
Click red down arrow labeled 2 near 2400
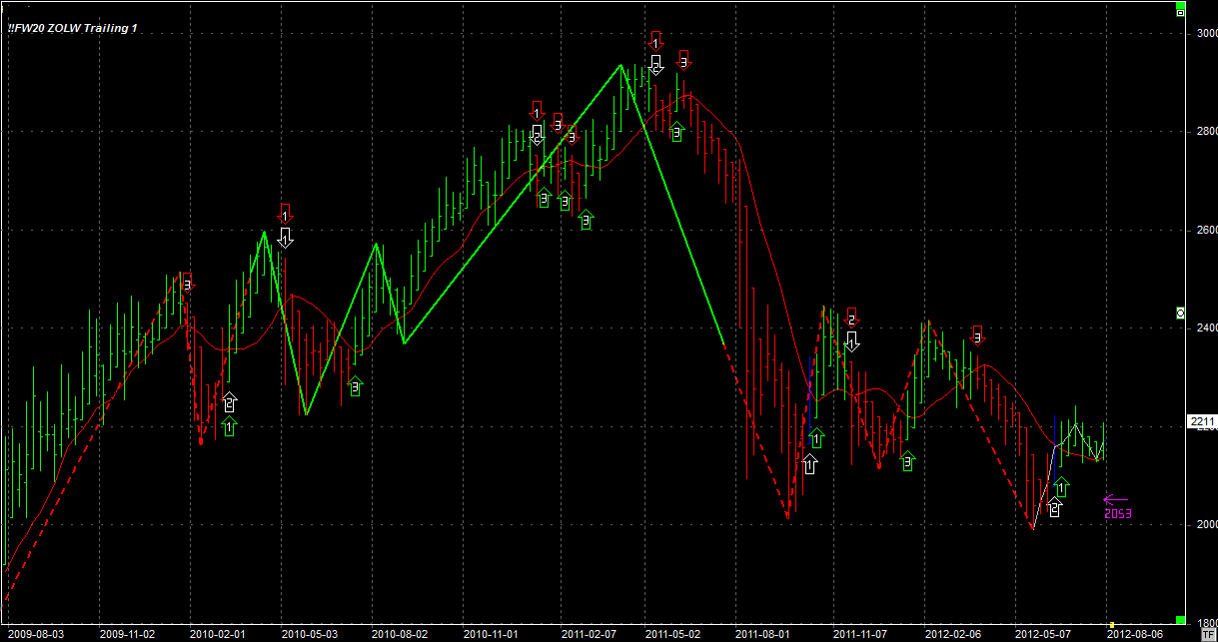coord(851,318)
